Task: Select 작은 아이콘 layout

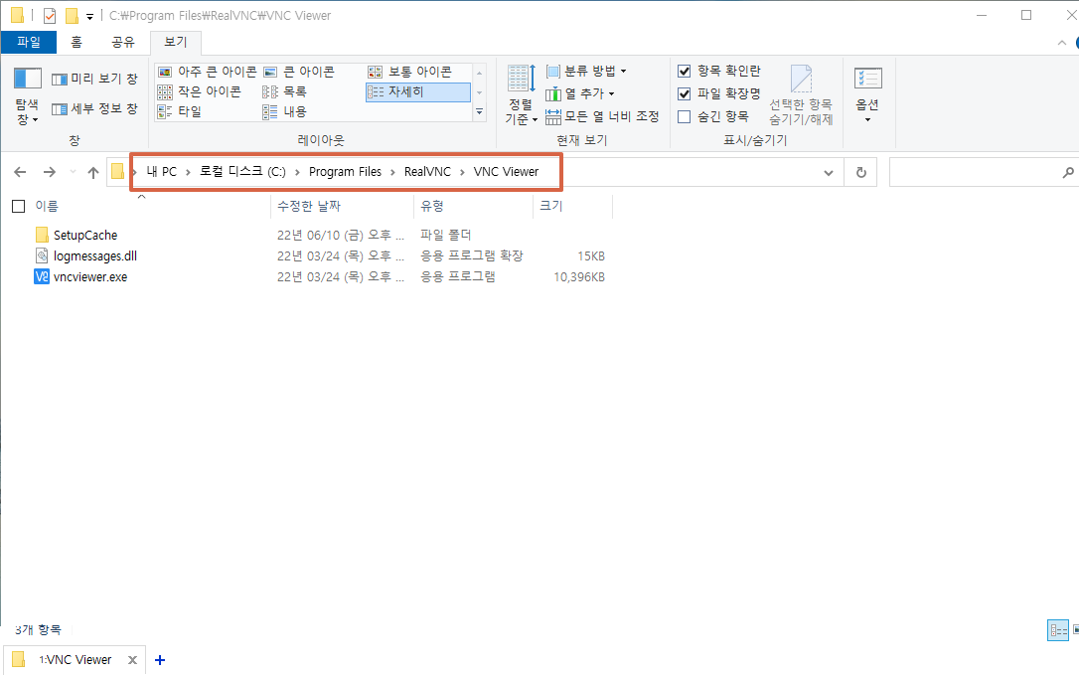Action: (x=200, y=91)
